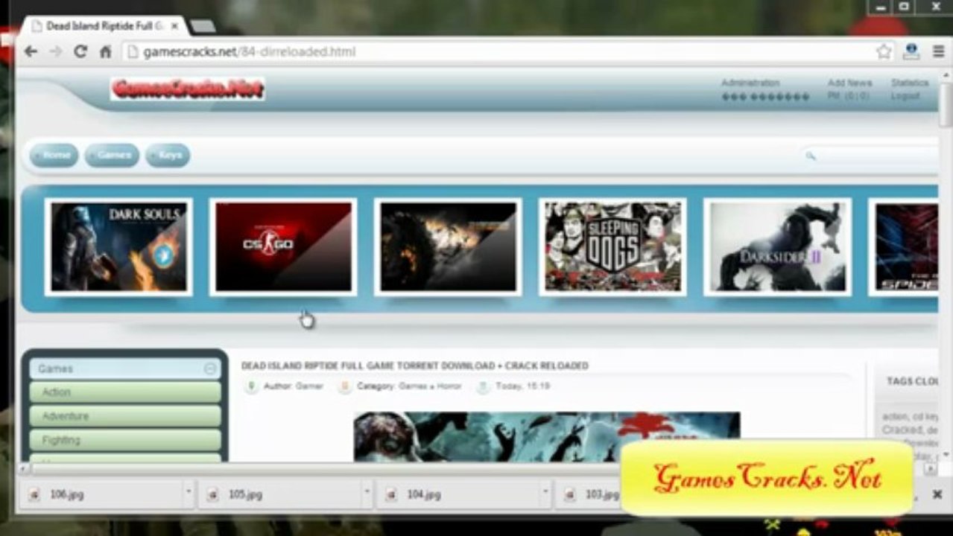Click the address bar with gamescracks.net URL
Screen dimensions: 953x536
pyautogui.click(x=499, y=51)
